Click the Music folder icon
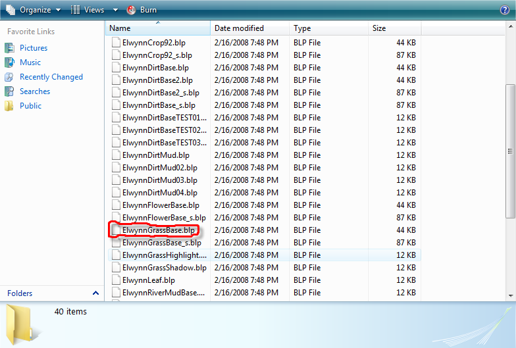Viewport: 516px width, 348px height. [x=9, y=62]
